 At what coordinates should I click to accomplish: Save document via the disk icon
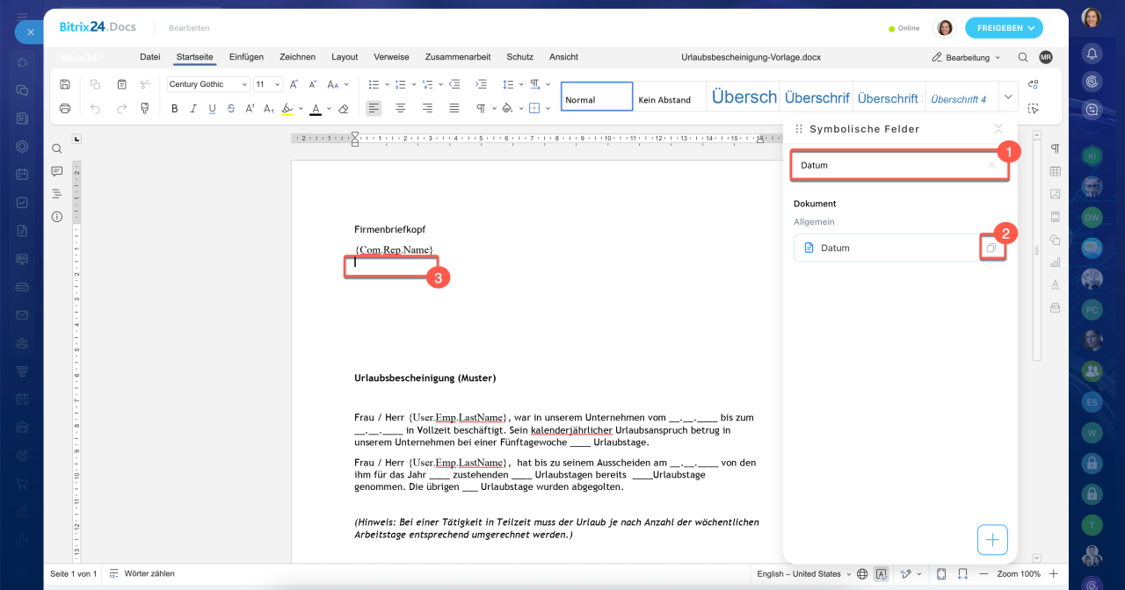tap(65, 84)
